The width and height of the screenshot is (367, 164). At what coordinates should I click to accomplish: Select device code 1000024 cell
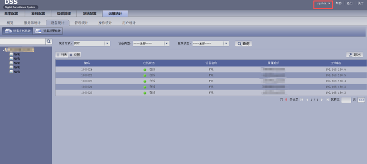click(87, 70)
